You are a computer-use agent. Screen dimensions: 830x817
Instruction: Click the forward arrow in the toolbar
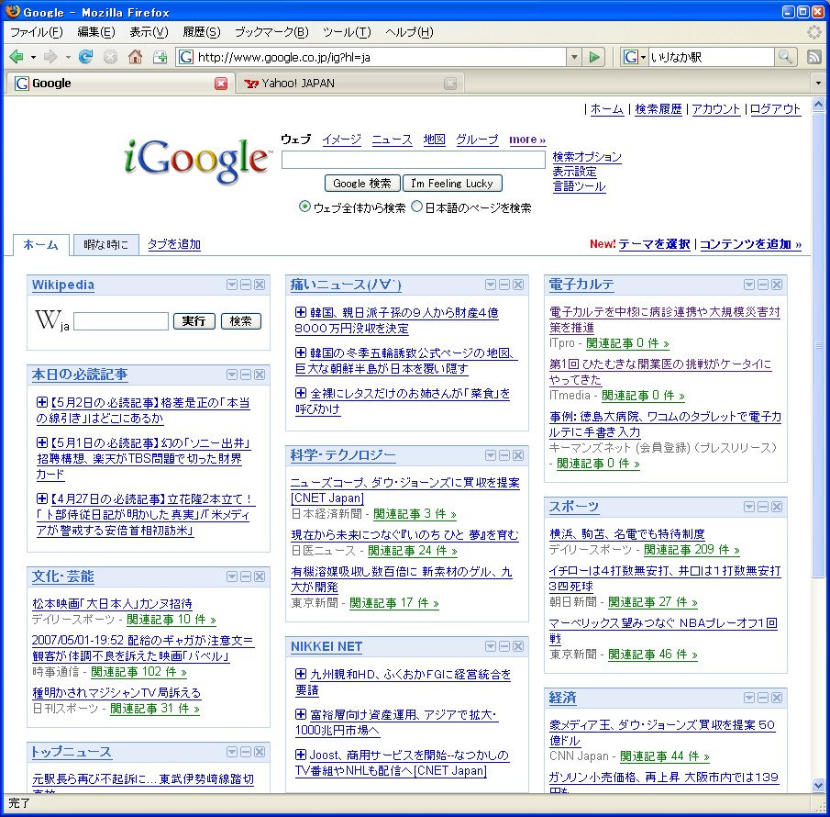pyautogui.click(x=50, y=57)
